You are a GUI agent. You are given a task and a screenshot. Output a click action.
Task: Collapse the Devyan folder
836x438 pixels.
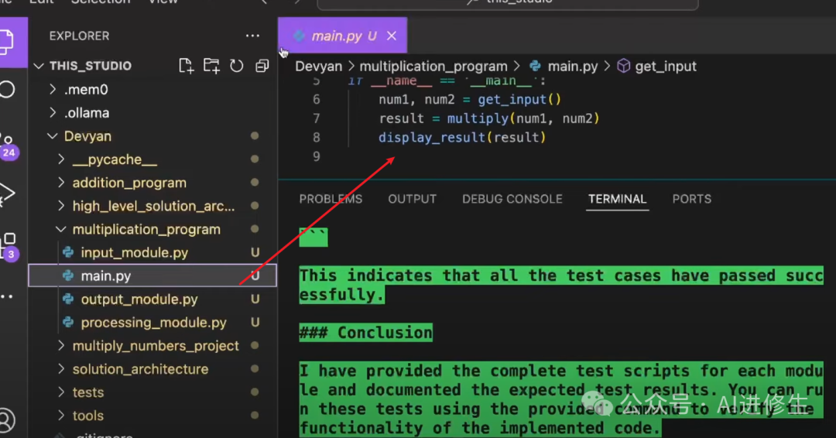(53, 136)
